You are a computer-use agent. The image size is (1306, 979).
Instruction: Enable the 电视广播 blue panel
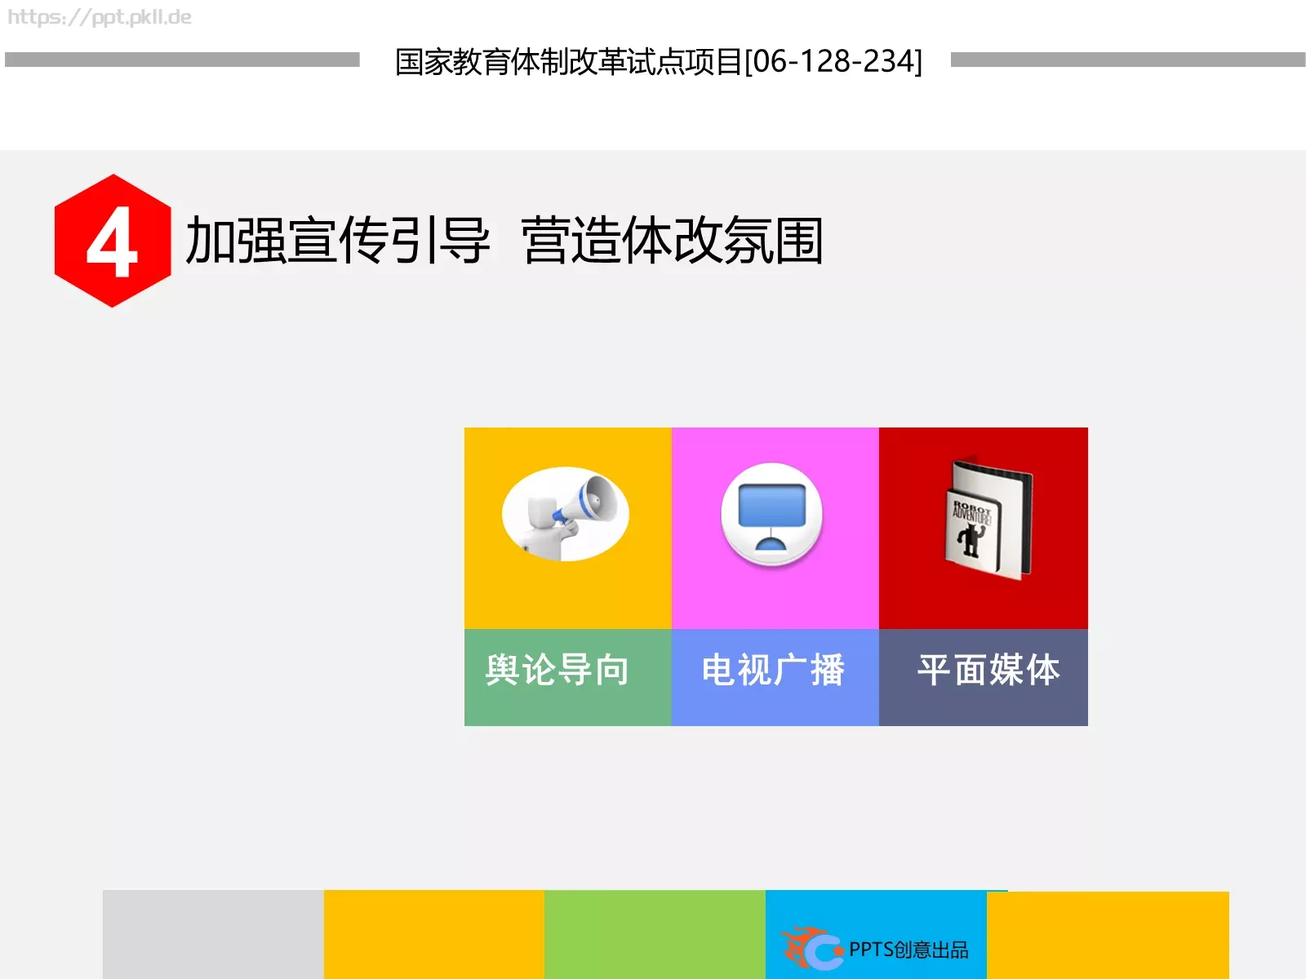[774, 674]
